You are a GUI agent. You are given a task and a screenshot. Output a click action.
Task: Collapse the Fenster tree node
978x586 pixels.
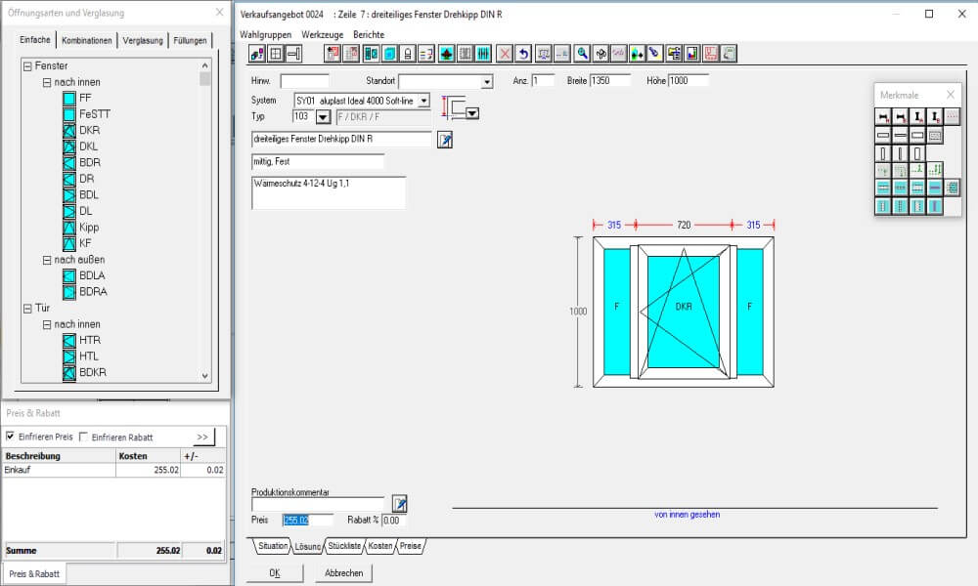[x=27, y=65]
